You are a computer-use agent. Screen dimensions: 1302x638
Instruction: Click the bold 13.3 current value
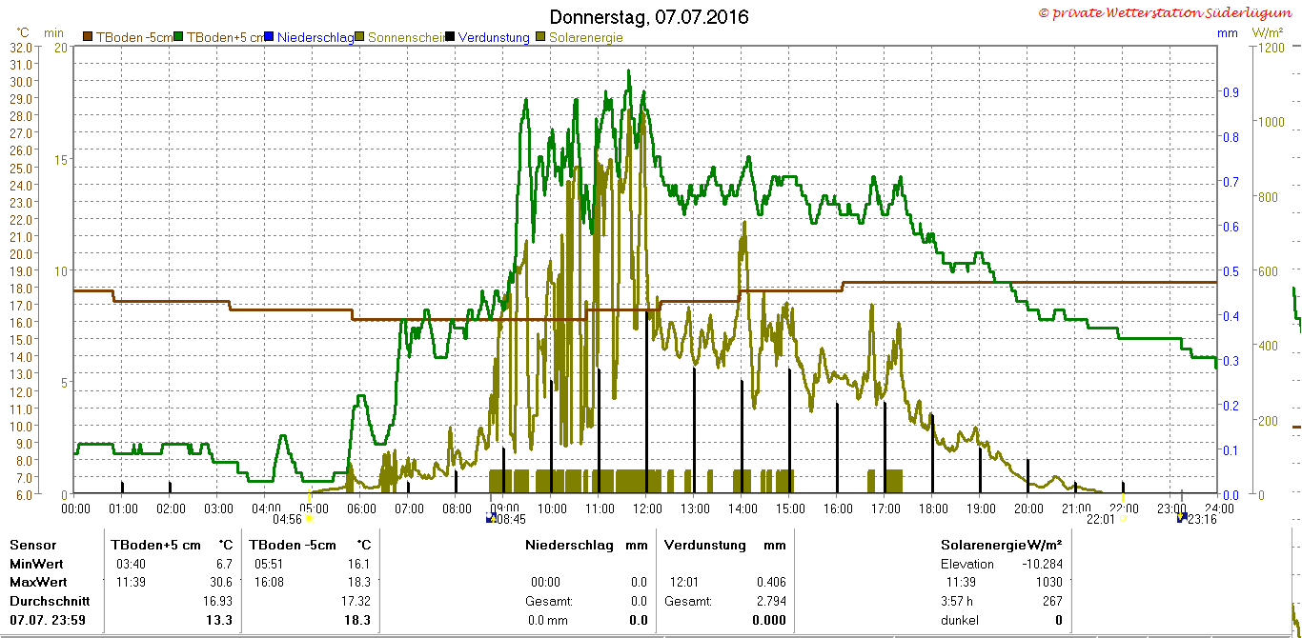pos(220,620)
